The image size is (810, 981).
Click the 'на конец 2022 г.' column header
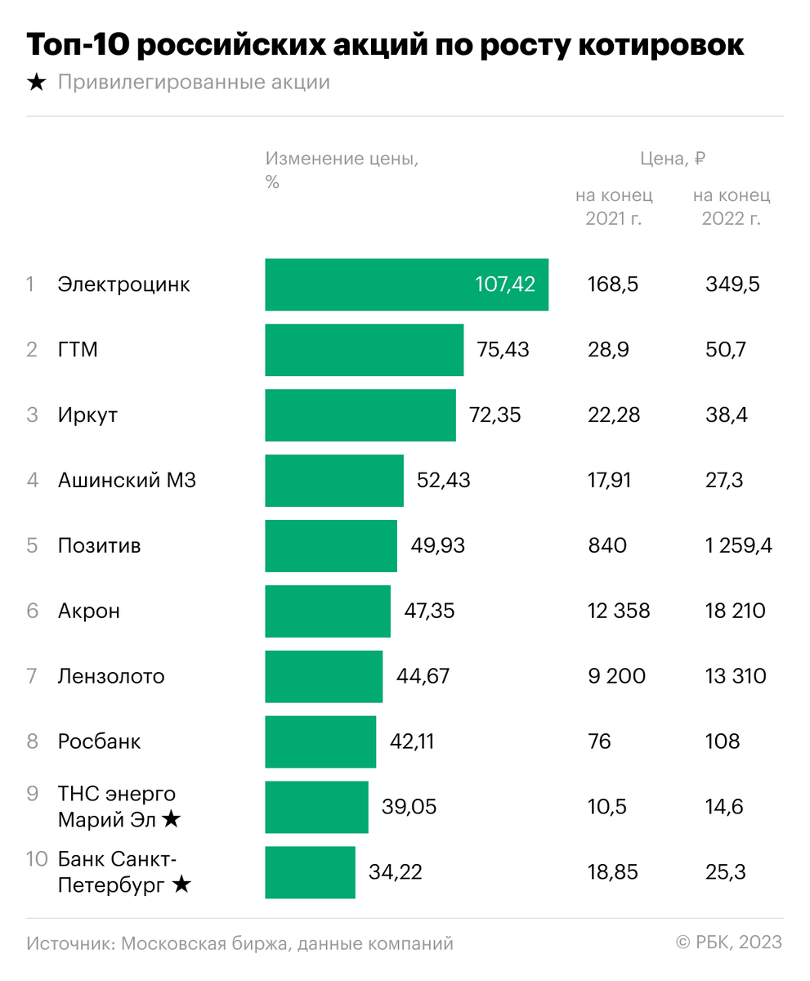(x=732, y=207)
